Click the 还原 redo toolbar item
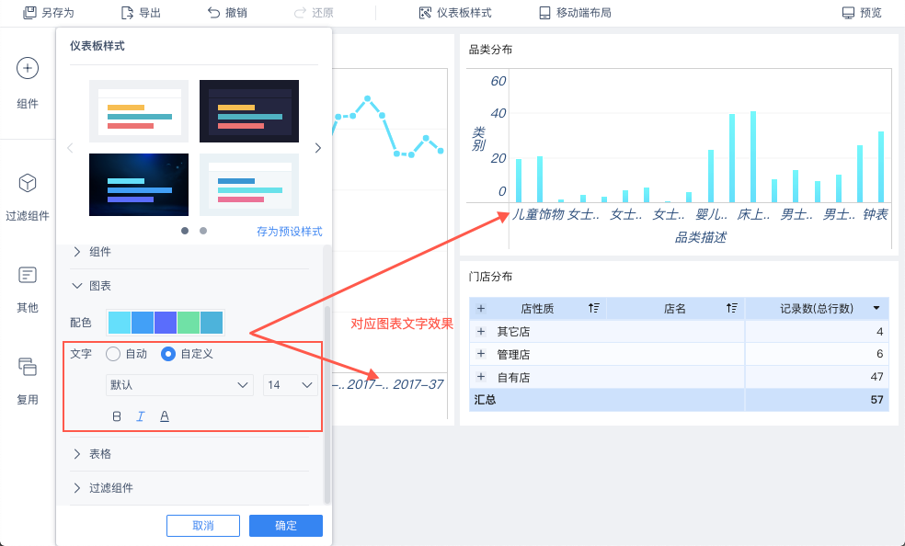The image size is (905, 546). click(x=314, y=13)
